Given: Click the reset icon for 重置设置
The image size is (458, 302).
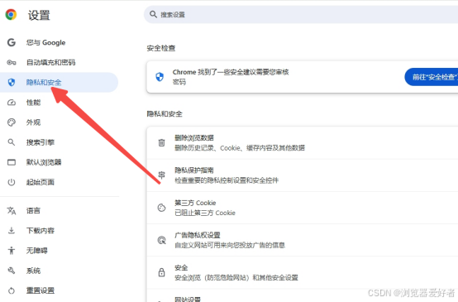Looking at the screenshot, I should tap(12, 290).
